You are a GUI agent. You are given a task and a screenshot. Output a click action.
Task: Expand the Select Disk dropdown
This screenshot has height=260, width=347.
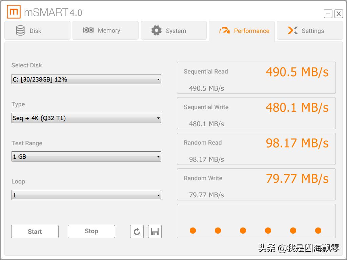(x=86, y=80)
